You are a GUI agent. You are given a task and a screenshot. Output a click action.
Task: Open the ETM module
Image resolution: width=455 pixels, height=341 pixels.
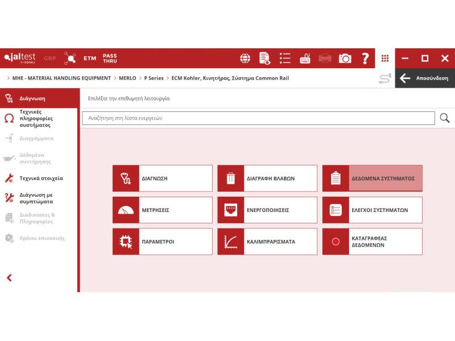90,59
